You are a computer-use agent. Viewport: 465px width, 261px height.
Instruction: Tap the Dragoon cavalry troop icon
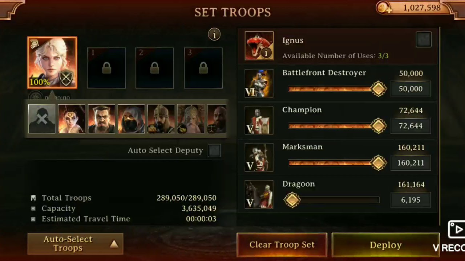[x=259, y=194]
